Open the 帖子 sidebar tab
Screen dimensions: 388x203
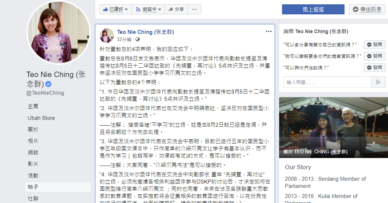[57, 187]
